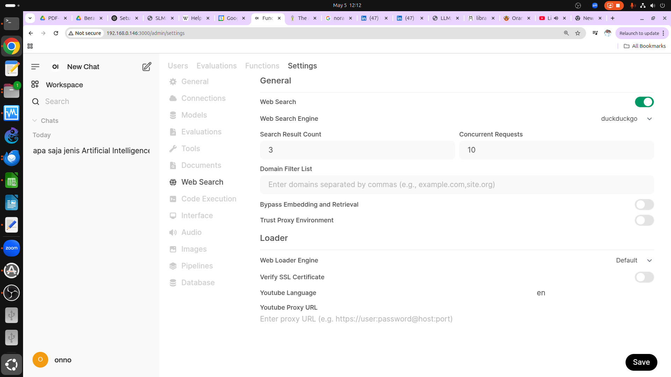Open the Connections settings section

click(203, 98)
